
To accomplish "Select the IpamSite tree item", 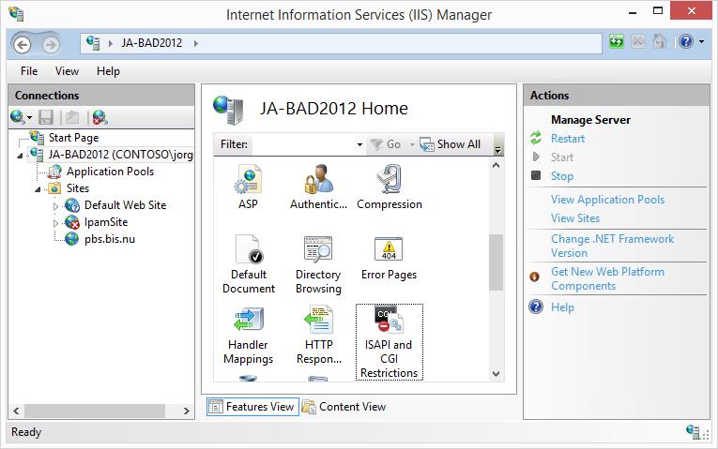I will [106, 222].
